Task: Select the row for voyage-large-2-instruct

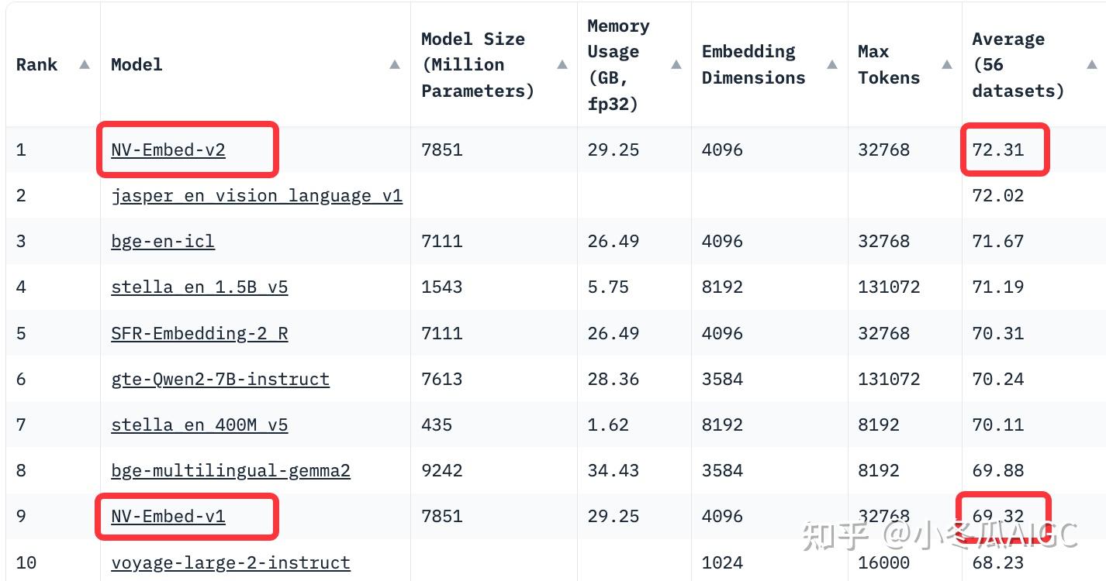Action: pos(230,563)
